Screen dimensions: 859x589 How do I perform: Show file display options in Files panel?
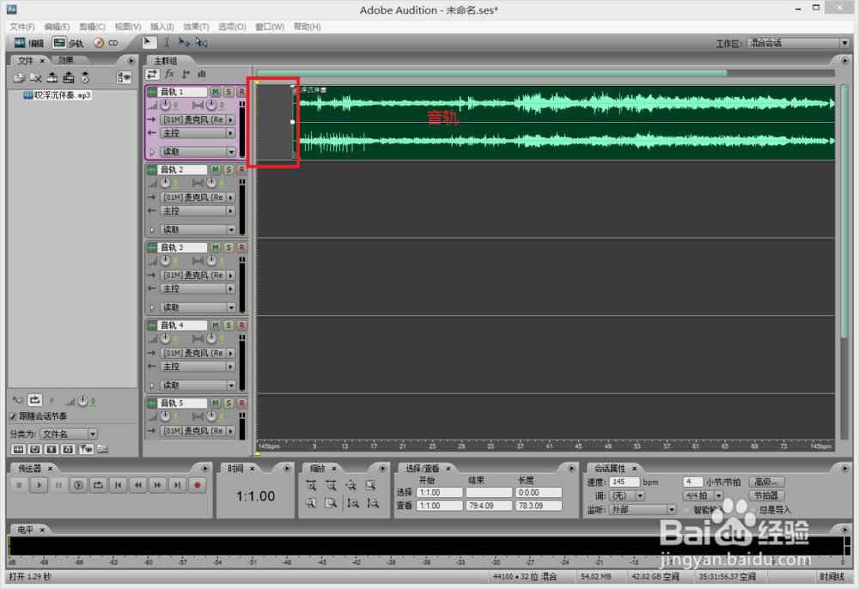(x=124, y=78)
